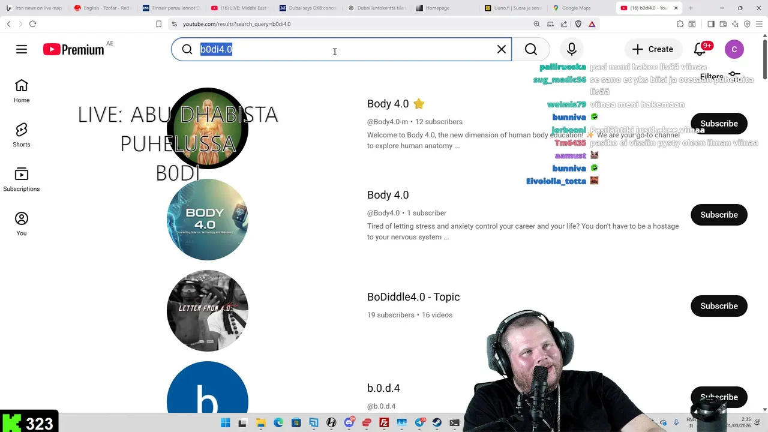Viewport: 768px width, 432px height.
Task: Open FileZilla from the taskbar
Action: tap(384, 423)
